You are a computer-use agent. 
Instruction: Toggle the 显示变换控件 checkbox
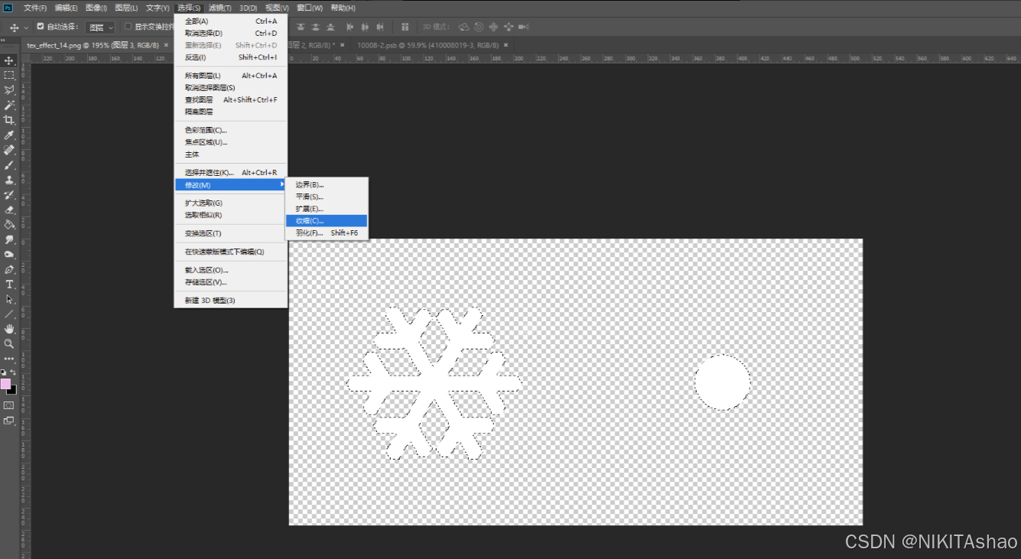click(x=128, y=27)
